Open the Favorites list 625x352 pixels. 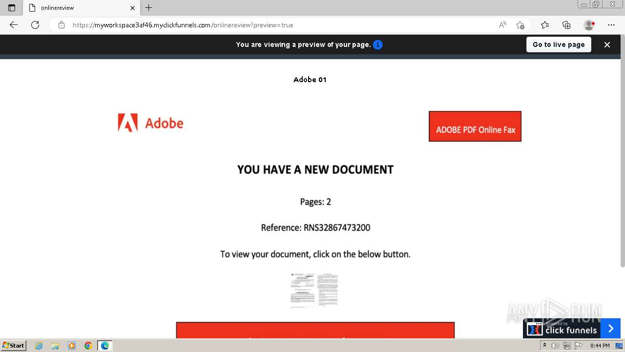pyautogui.click(x=545, y=25)
